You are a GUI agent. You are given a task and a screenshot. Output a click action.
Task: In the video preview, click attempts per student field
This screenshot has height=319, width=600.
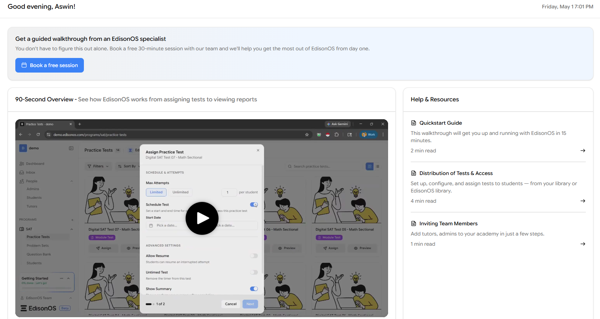click(229, 192)
